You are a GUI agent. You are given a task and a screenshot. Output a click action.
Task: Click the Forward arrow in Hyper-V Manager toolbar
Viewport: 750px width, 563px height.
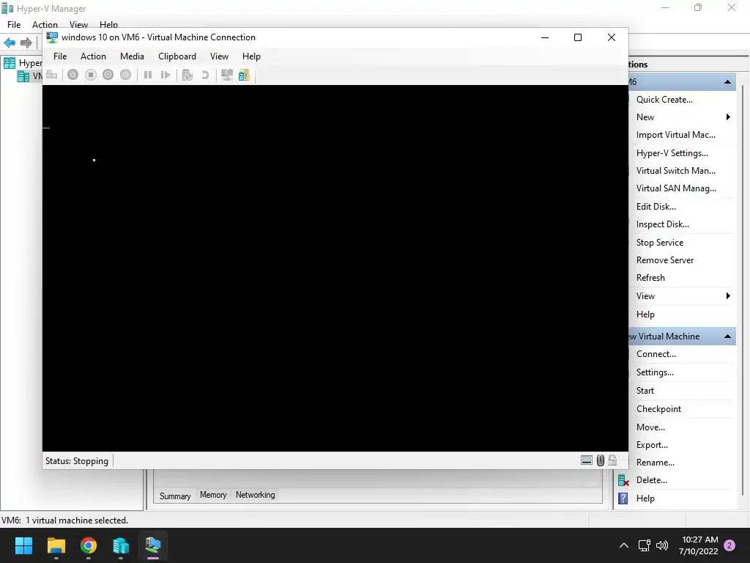26,43
